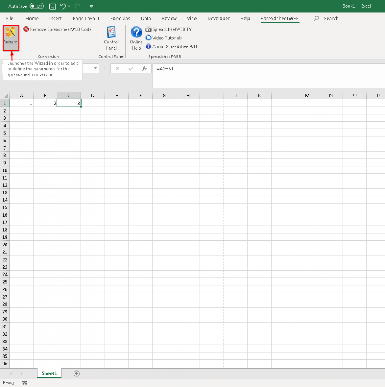
Task: Switch to the Data tab
Action: coord(146,19)
